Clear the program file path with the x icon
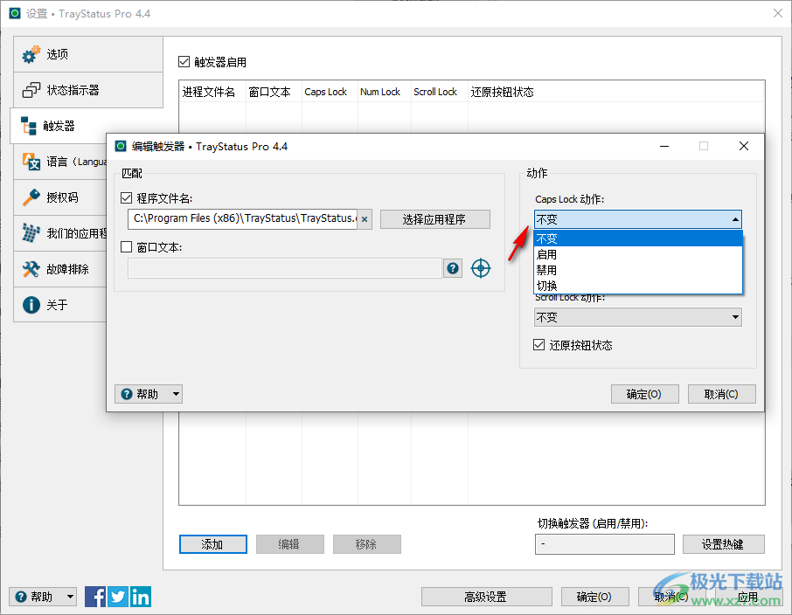 click(x=365, y=219)
